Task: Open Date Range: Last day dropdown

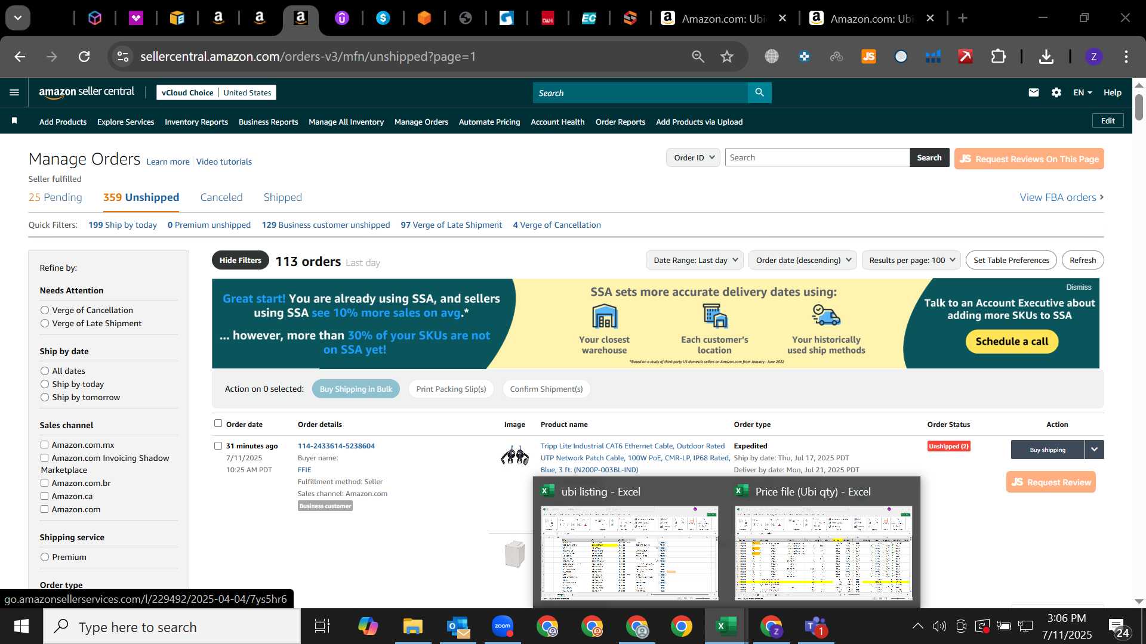Action: tap(695, 260)
